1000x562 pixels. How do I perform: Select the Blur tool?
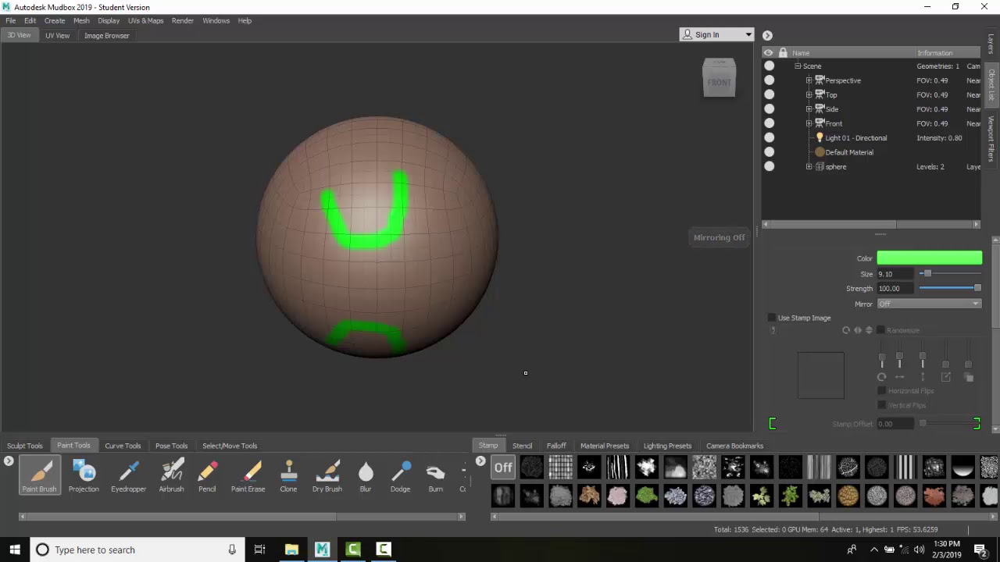[366, 475]
